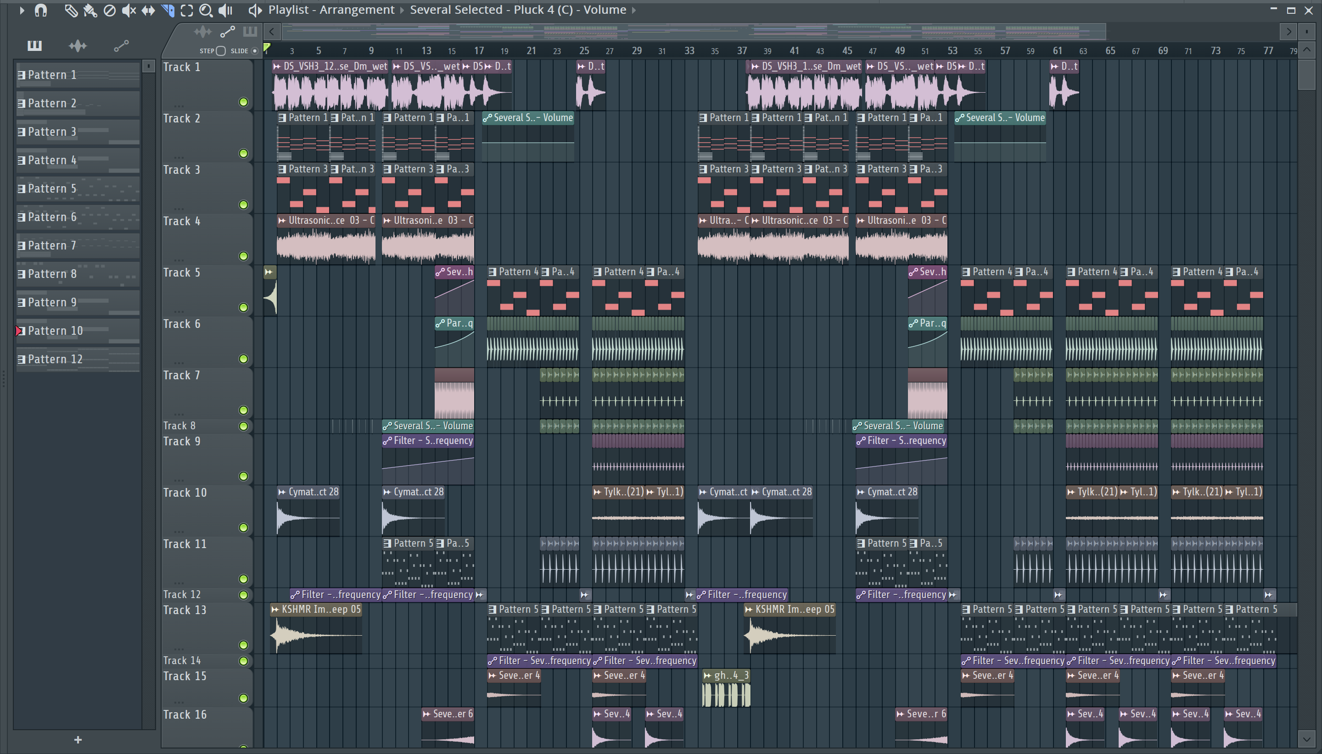Screen dimensions: 1322x754
Task: Click bar 37 on the timeline ruler
Action: (742, 51)
